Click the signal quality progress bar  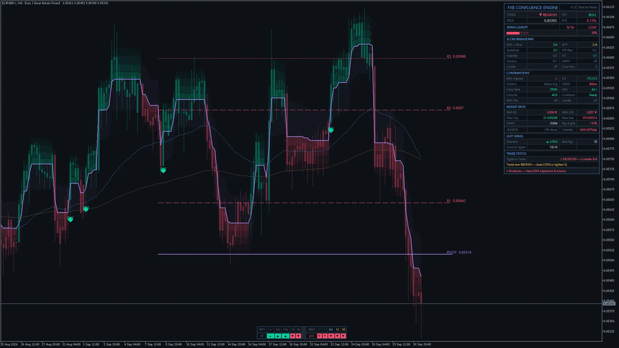pyautogui.click(x=517, y=33)
